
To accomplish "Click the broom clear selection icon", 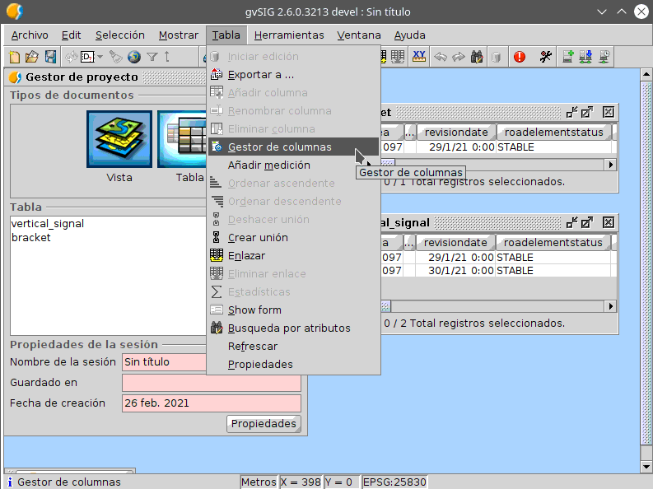I will coord(115,57).
